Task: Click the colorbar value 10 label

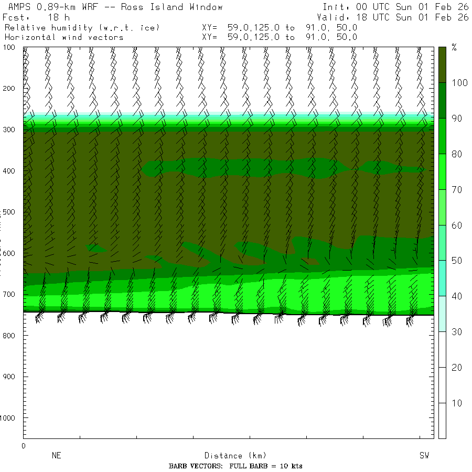Action: point(457,403)
